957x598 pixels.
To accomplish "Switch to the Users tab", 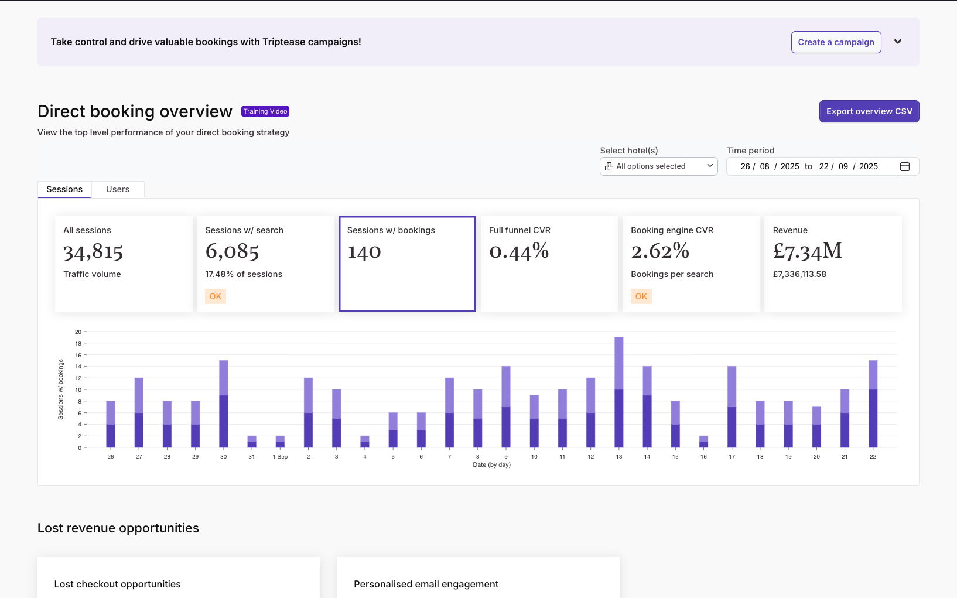I will 117,189.
